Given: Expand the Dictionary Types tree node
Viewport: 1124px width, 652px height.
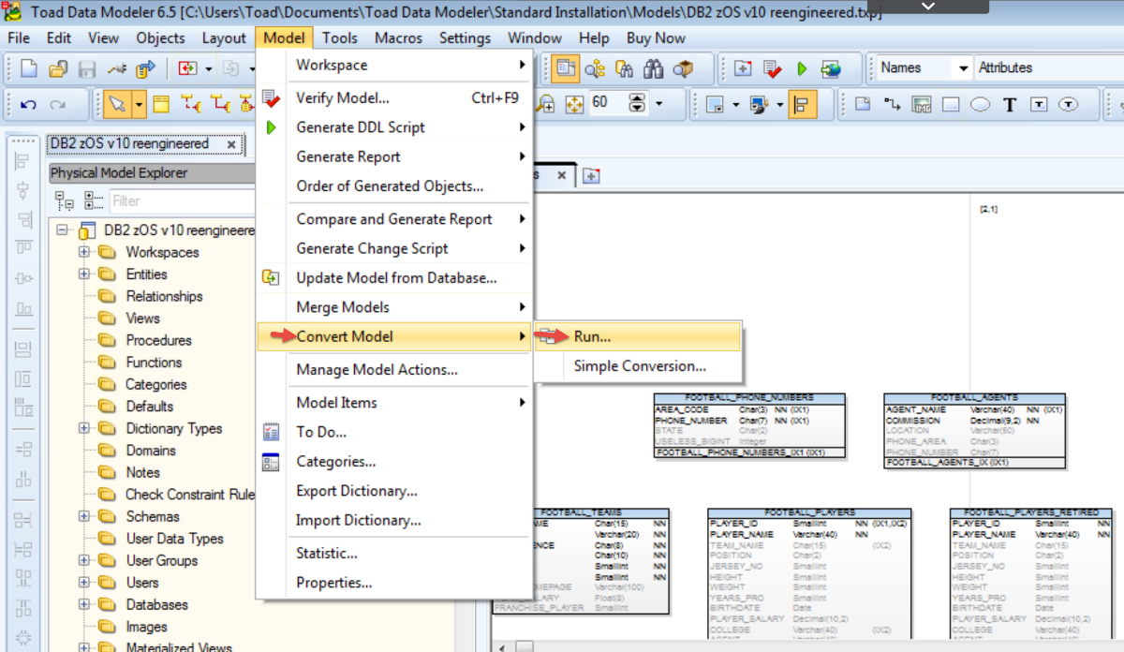Looking at the screenshot, I should 84,428.
